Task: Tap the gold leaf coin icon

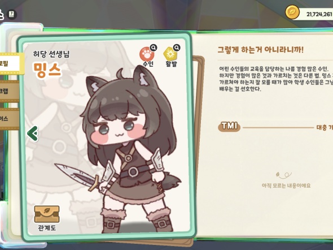Action: click(292, 12)
